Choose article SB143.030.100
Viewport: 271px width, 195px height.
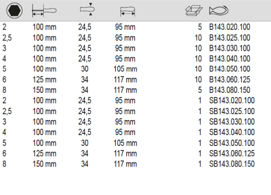[231, 122]
